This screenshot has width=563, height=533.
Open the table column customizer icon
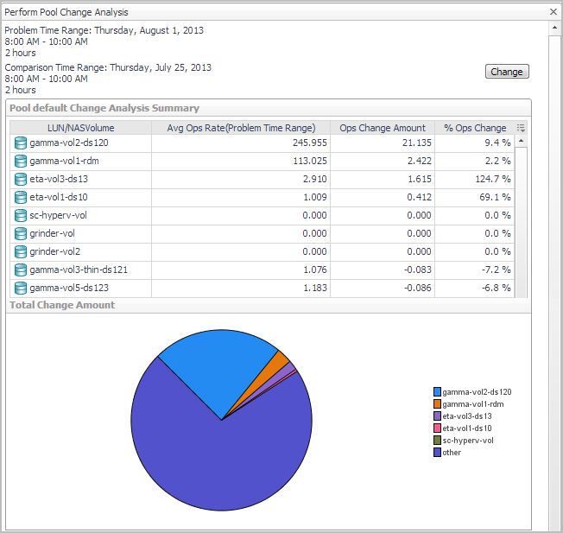point(521,128)
